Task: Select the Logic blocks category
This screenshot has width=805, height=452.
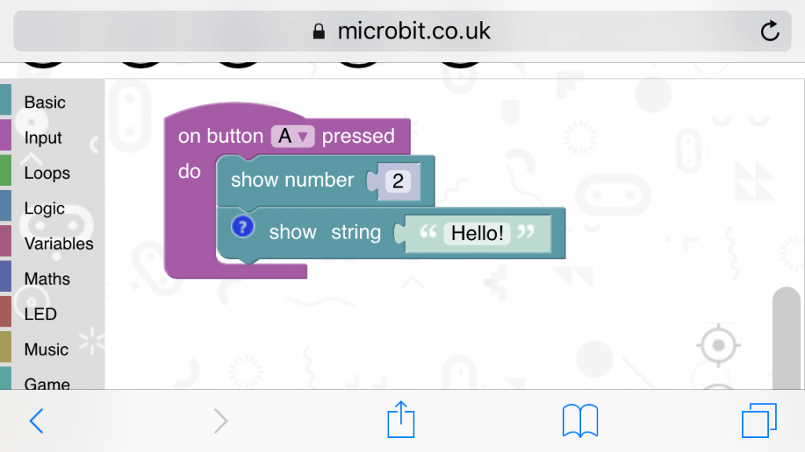Action: 44,208
